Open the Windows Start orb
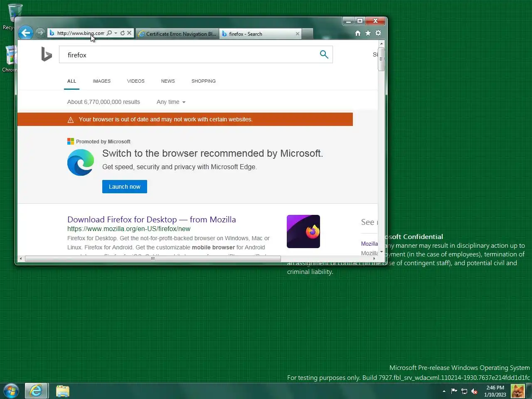The height and width of the screenshot is (399, 532). (11, 391)
